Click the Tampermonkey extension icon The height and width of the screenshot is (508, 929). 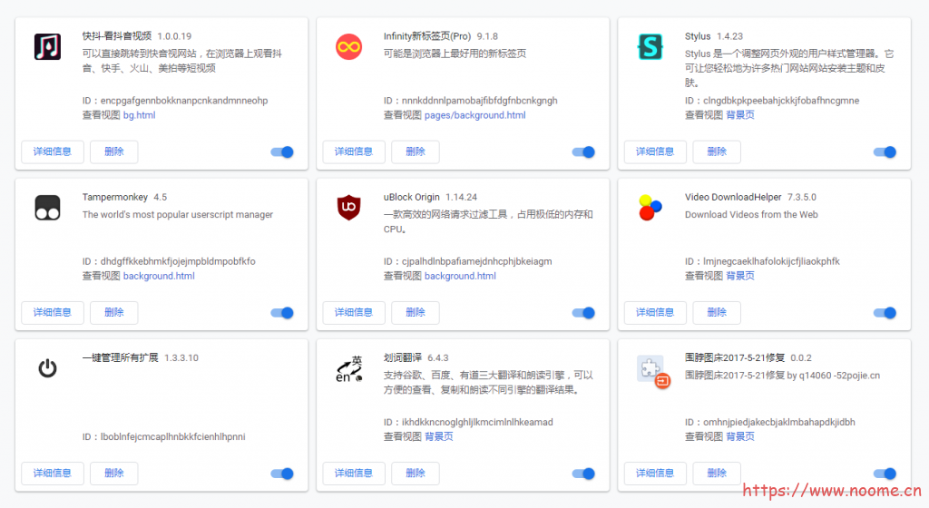click(x=47, y=208)
